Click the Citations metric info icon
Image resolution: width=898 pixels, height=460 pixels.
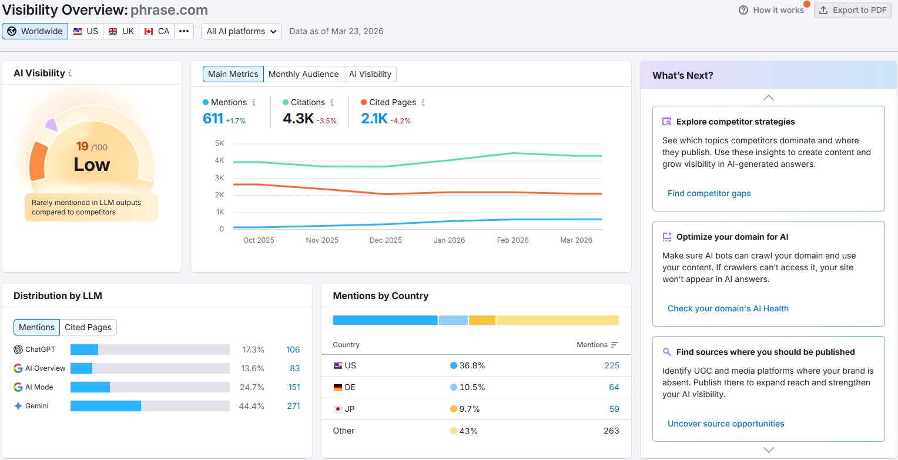point(332,102)
